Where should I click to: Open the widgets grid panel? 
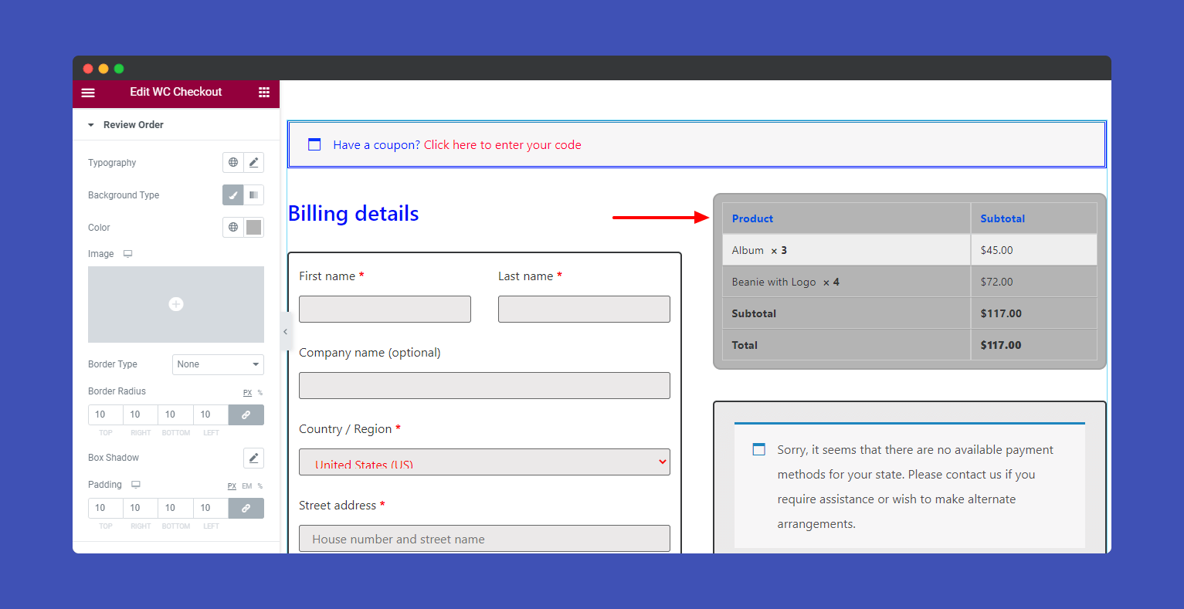(264, 93)
